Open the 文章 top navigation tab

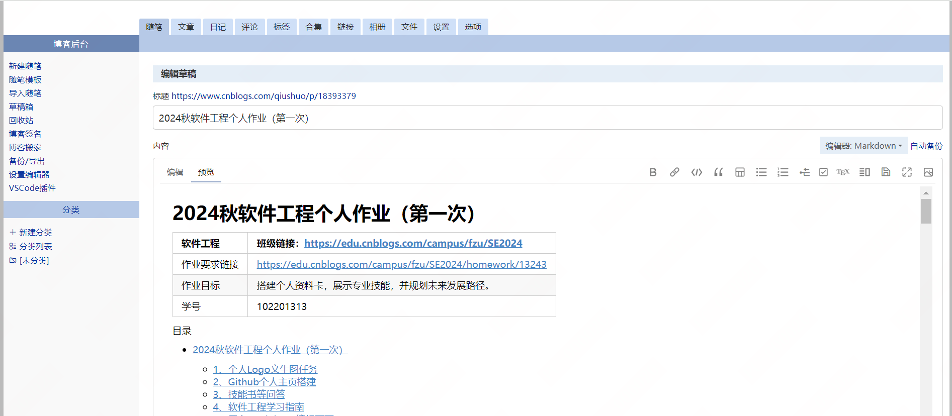(x=186, y=27)
